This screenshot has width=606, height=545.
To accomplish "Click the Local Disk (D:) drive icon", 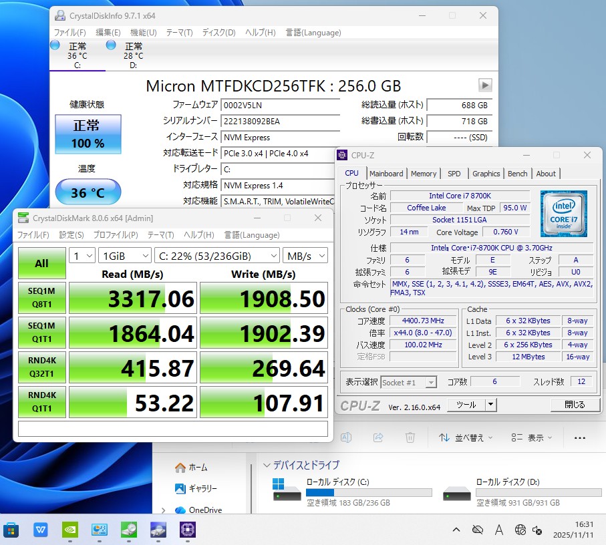I will (x=456, y=493).
